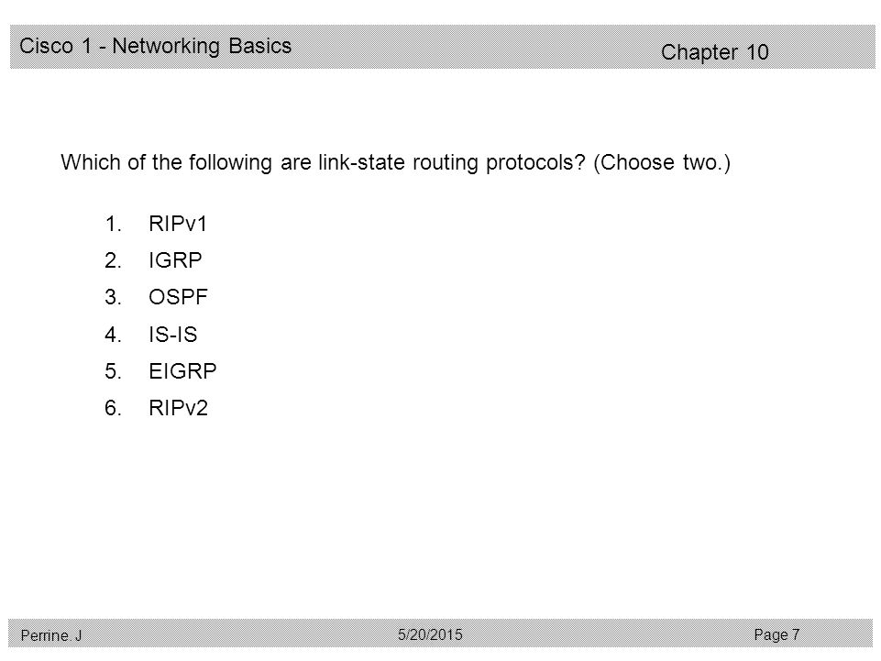Image resolution: width=881 pixels, height=661 pixels.
Task: Click the number 2 list marker
Action: point(113,260)
